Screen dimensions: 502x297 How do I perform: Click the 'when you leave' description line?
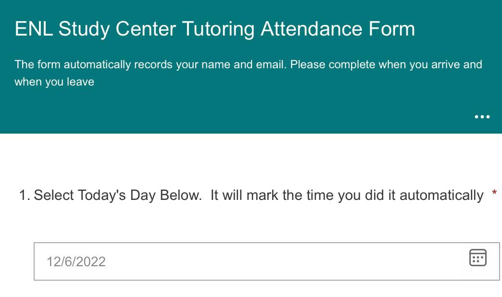tap(54, 82)
